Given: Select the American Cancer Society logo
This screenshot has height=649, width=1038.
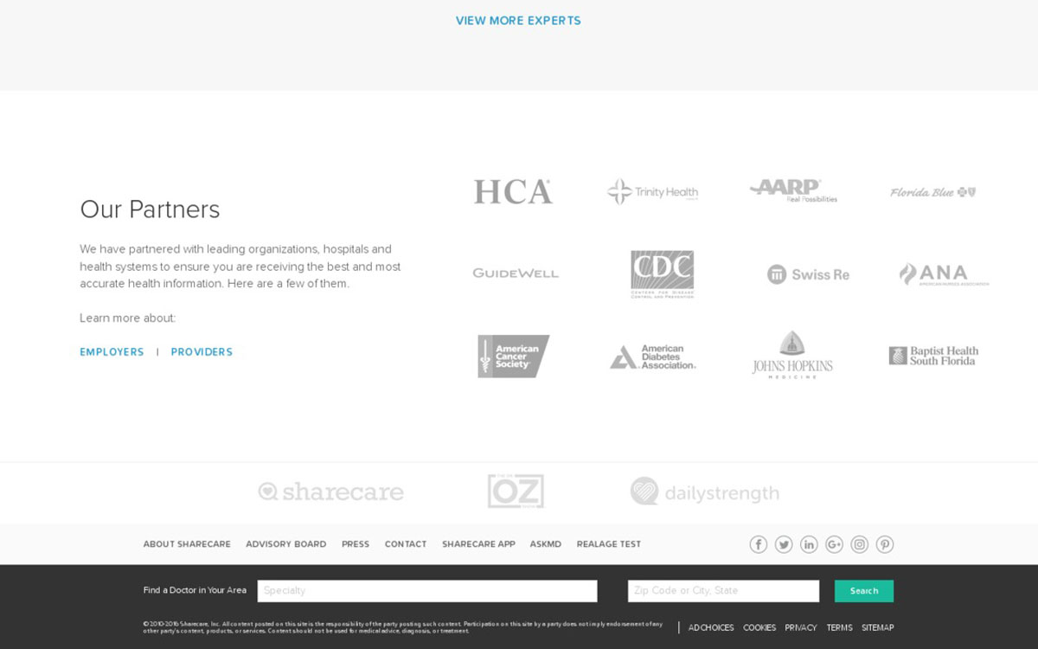Looking at the screenshot, I should [514, 356].
